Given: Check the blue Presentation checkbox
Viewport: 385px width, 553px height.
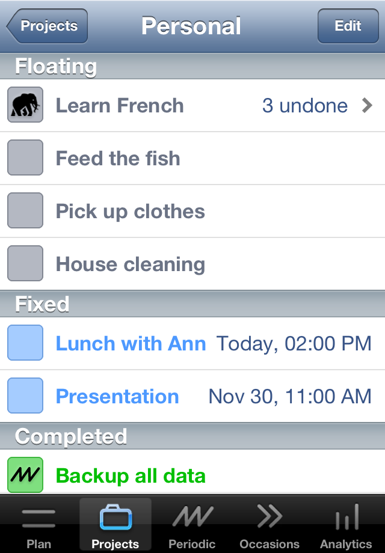Looking at the screenshot, I should point(25,396).
